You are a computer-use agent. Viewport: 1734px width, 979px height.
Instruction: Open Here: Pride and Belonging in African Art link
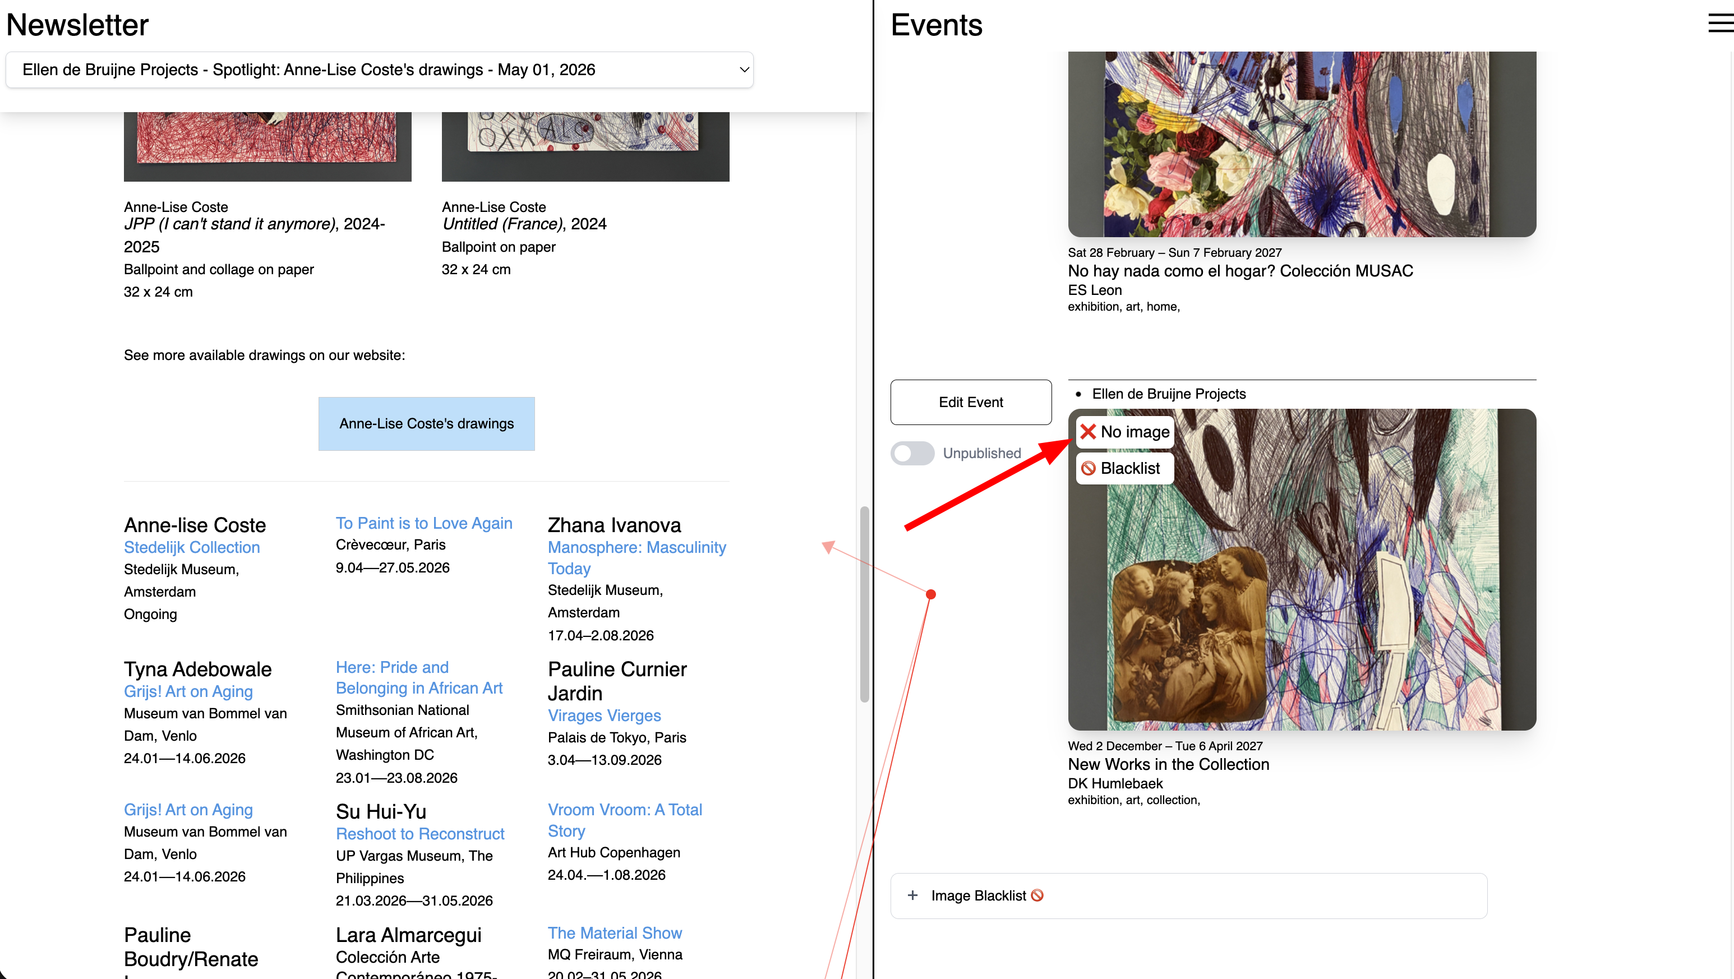point(419,677)
